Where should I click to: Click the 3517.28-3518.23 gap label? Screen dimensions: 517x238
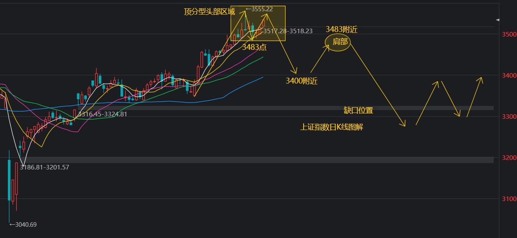pyautogui.click(x=288, y=31)
